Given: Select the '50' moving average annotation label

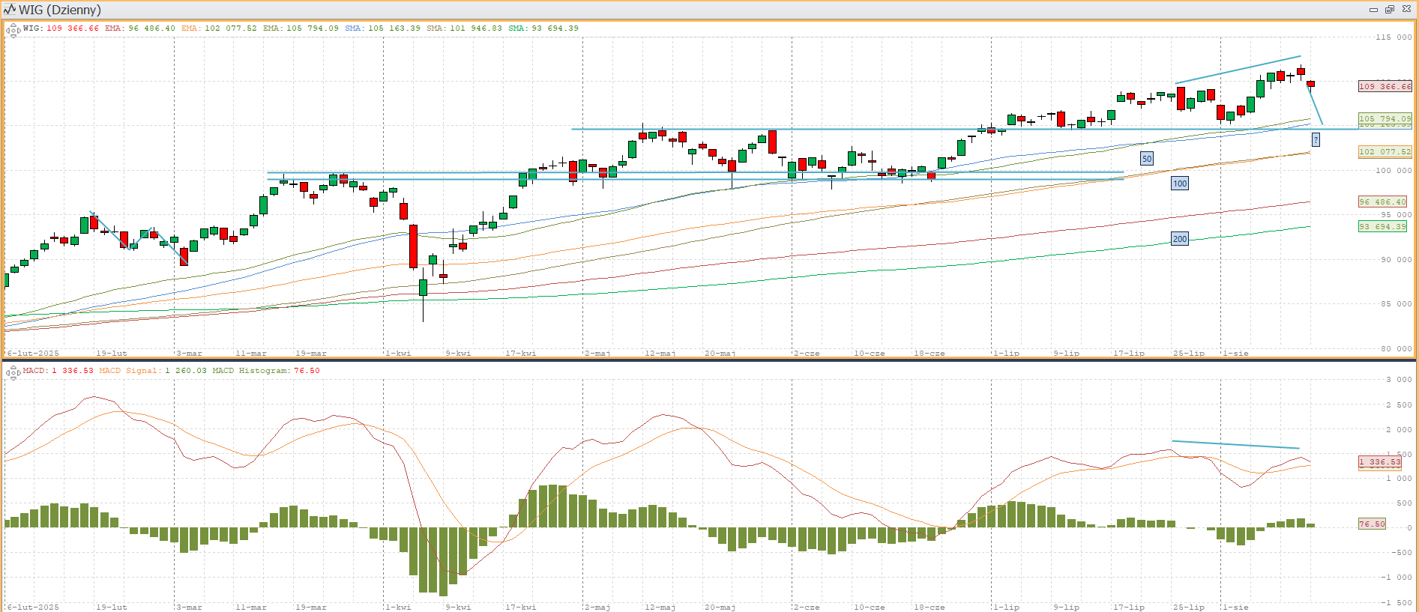Looking at the screenshot, I should point(1146,159).
